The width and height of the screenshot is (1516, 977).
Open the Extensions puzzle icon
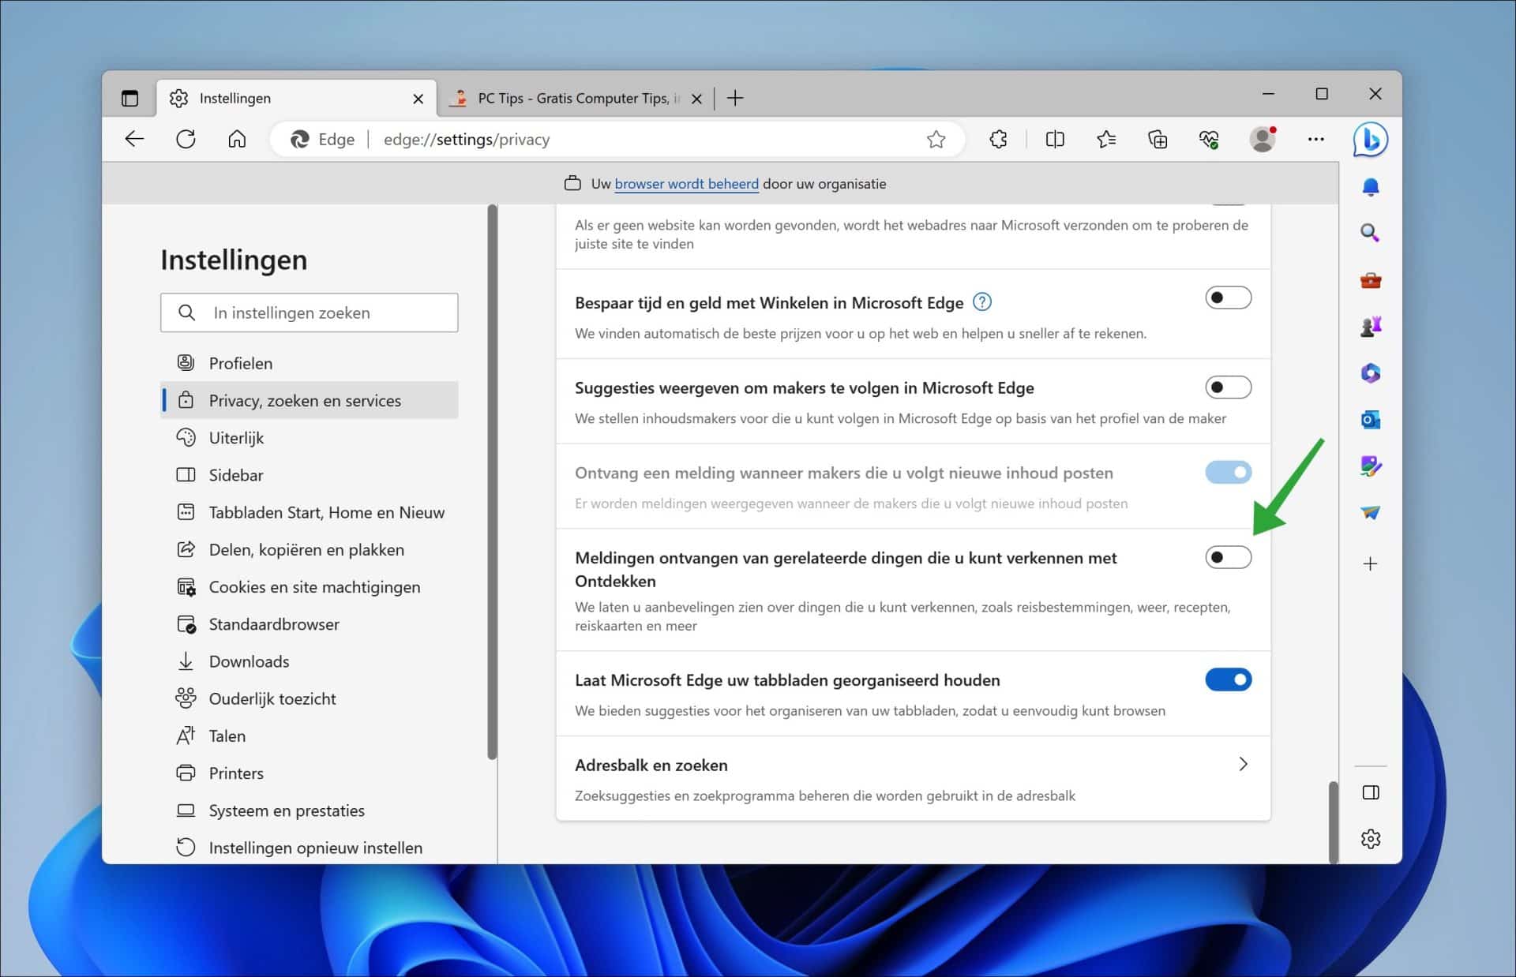pos(997,139)
